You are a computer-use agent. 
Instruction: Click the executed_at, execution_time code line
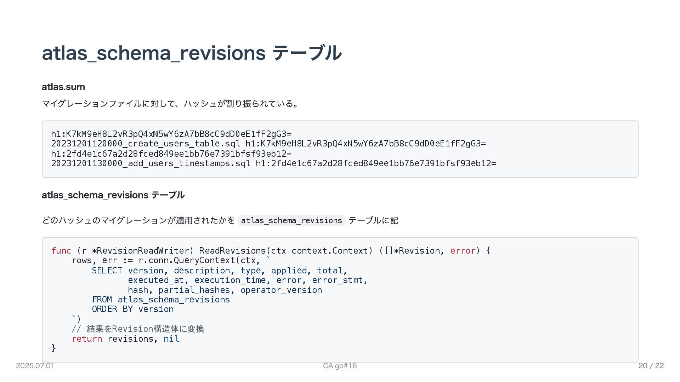[x=248, y=280]
